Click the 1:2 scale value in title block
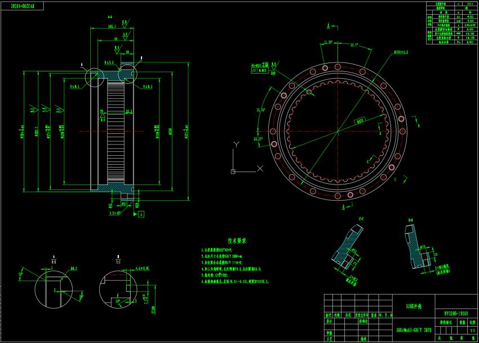The height and width of the screenshot is (343, 479). [x=473, y=330]
